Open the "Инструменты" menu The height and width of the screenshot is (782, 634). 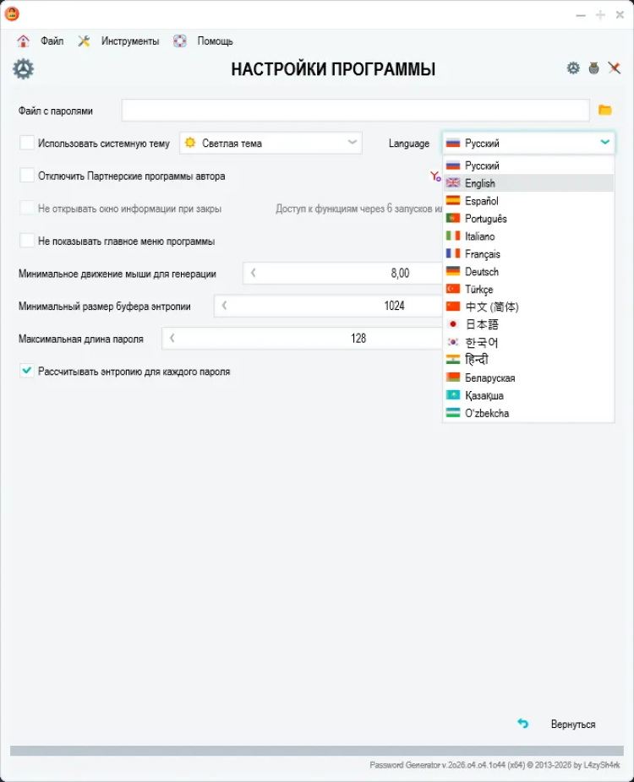point(129,41)
